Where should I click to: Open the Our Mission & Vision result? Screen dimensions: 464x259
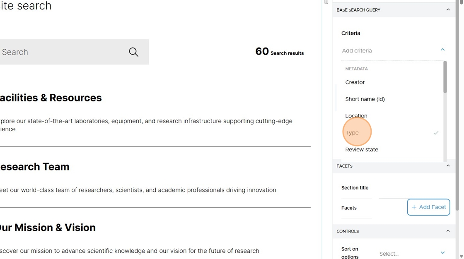pos(48,228)
